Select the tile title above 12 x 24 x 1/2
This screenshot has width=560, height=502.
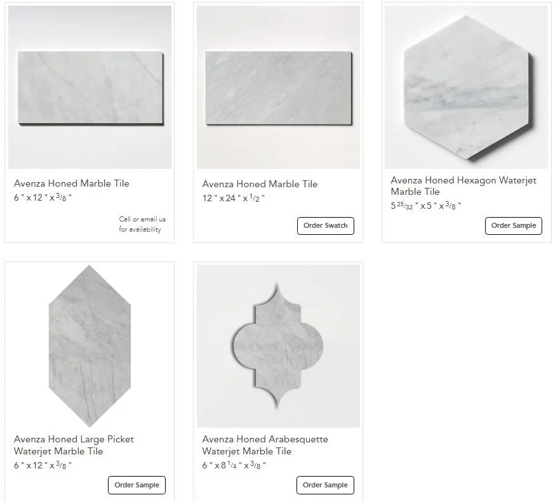point(260,184)
